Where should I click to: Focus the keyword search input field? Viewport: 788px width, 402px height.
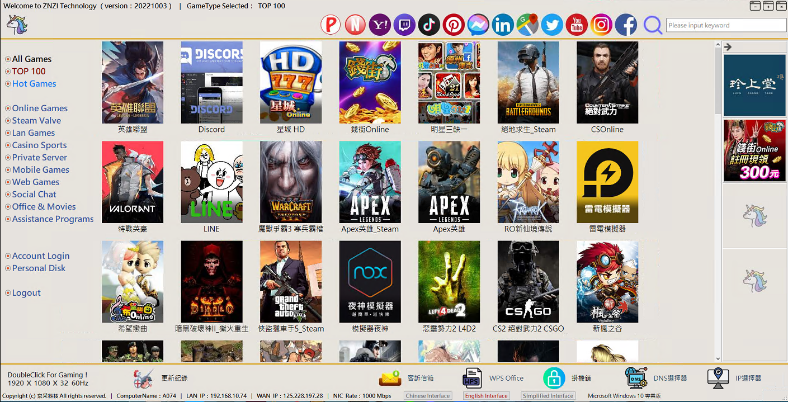click(x=726, y=25)
